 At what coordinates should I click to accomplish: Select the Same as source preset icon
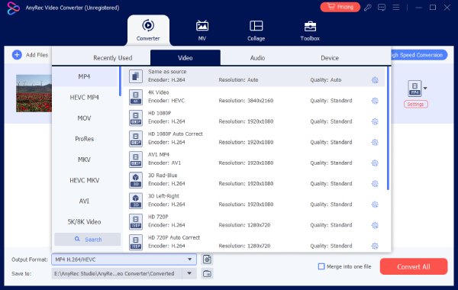tap(136, 76)
